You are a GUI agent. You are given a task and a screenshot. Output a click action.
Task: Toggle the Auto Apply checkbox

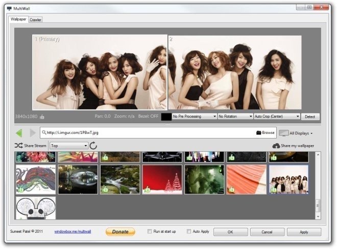[x=189, y=231]
